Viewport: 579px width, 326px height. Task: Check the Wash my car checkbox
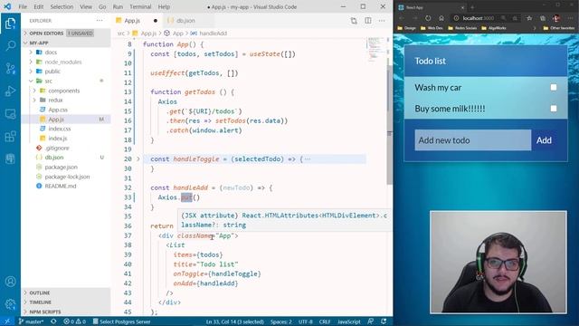(x=553, y=88)
